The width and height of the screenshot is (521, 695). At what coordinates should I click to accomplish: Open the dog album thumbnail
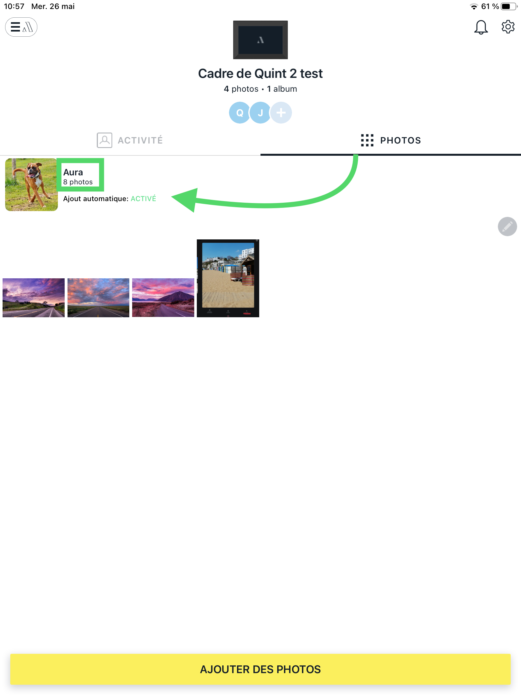(32, 185)
